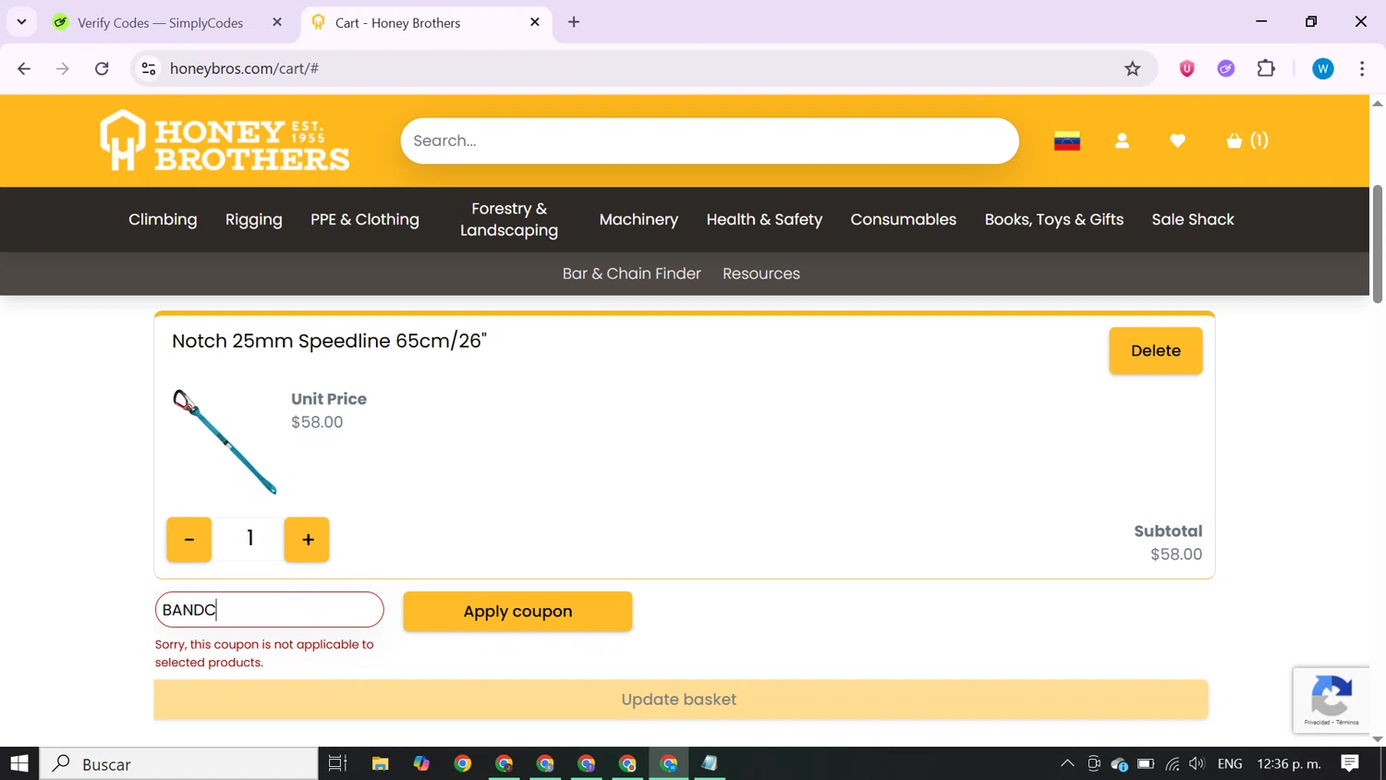Open the Sale Shack menu
1386x780 pixels.
[1193, 220]
